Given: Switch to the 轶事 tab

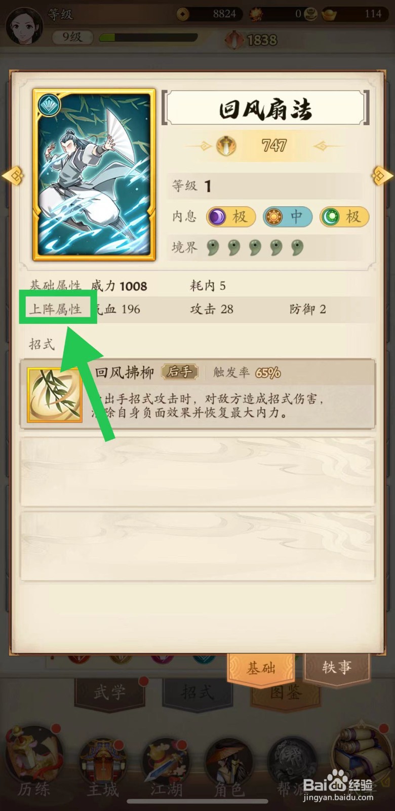Looking at the screenshot, I should pos(337,667).
